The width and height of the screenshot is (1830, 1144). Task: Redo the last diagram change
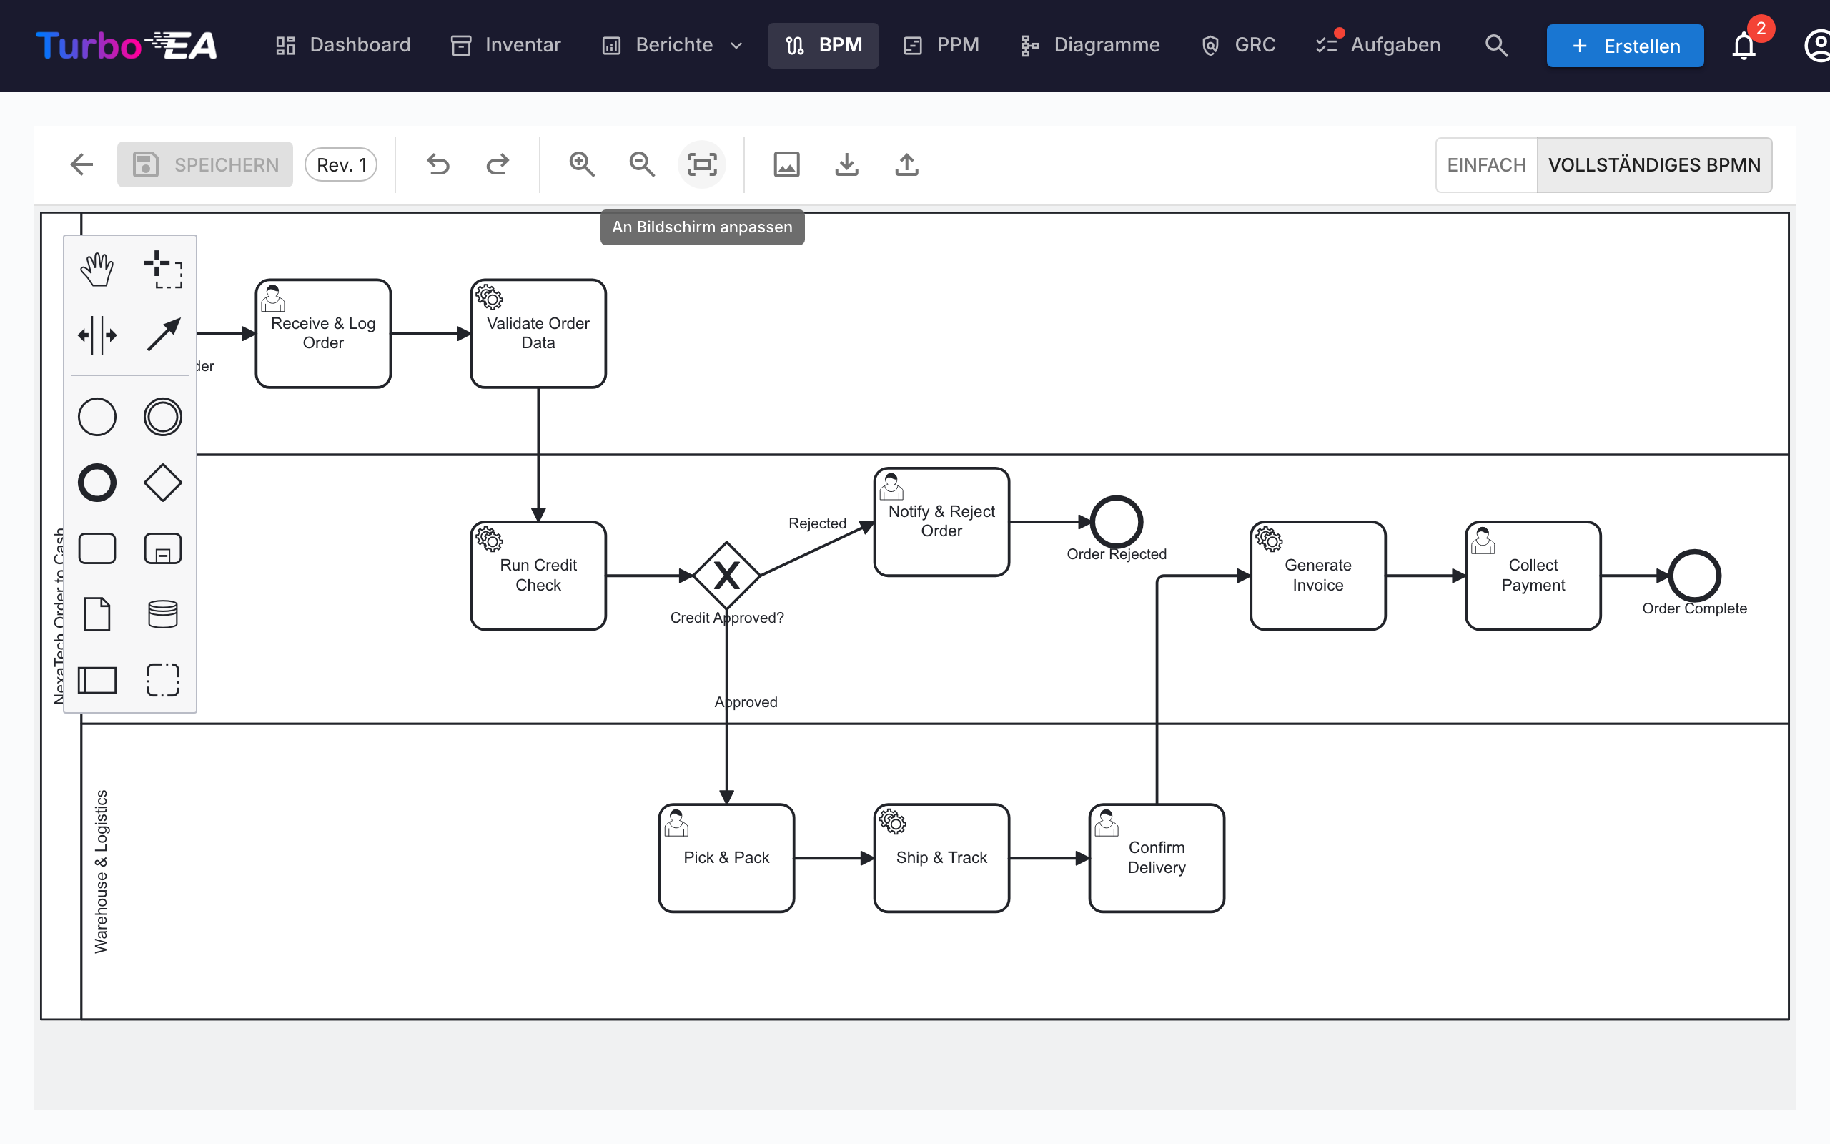point(498,164)
